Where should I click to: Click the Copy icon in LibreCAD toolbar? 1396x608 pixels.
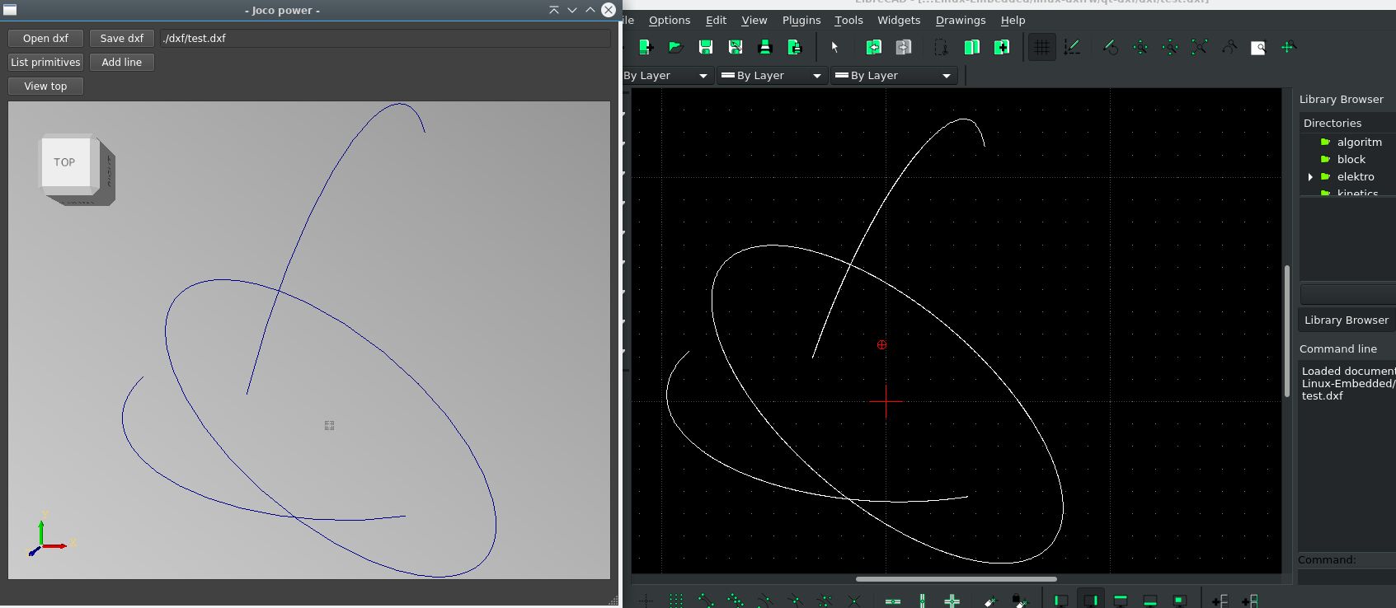[x=971, y=47]
